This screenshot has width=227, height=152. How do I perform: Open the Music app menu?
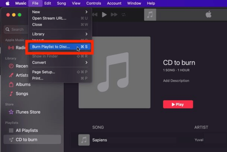pos(21,3)
